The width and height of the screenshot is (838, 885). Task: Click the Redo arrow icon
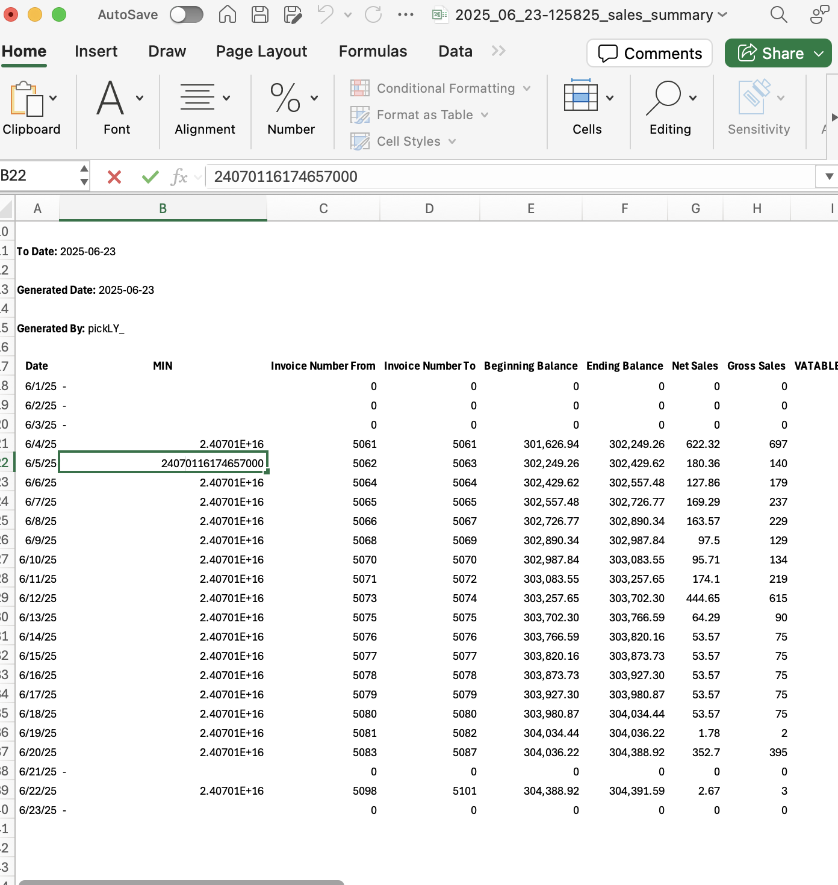point(373,14)
